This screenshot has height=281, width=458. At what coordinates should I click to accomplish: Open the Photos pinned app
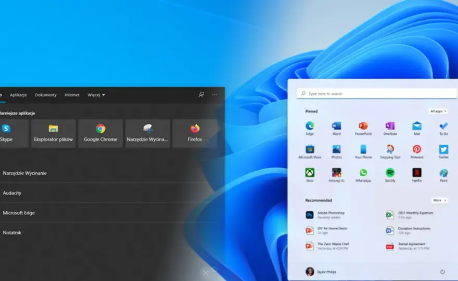tap(337, 152)
